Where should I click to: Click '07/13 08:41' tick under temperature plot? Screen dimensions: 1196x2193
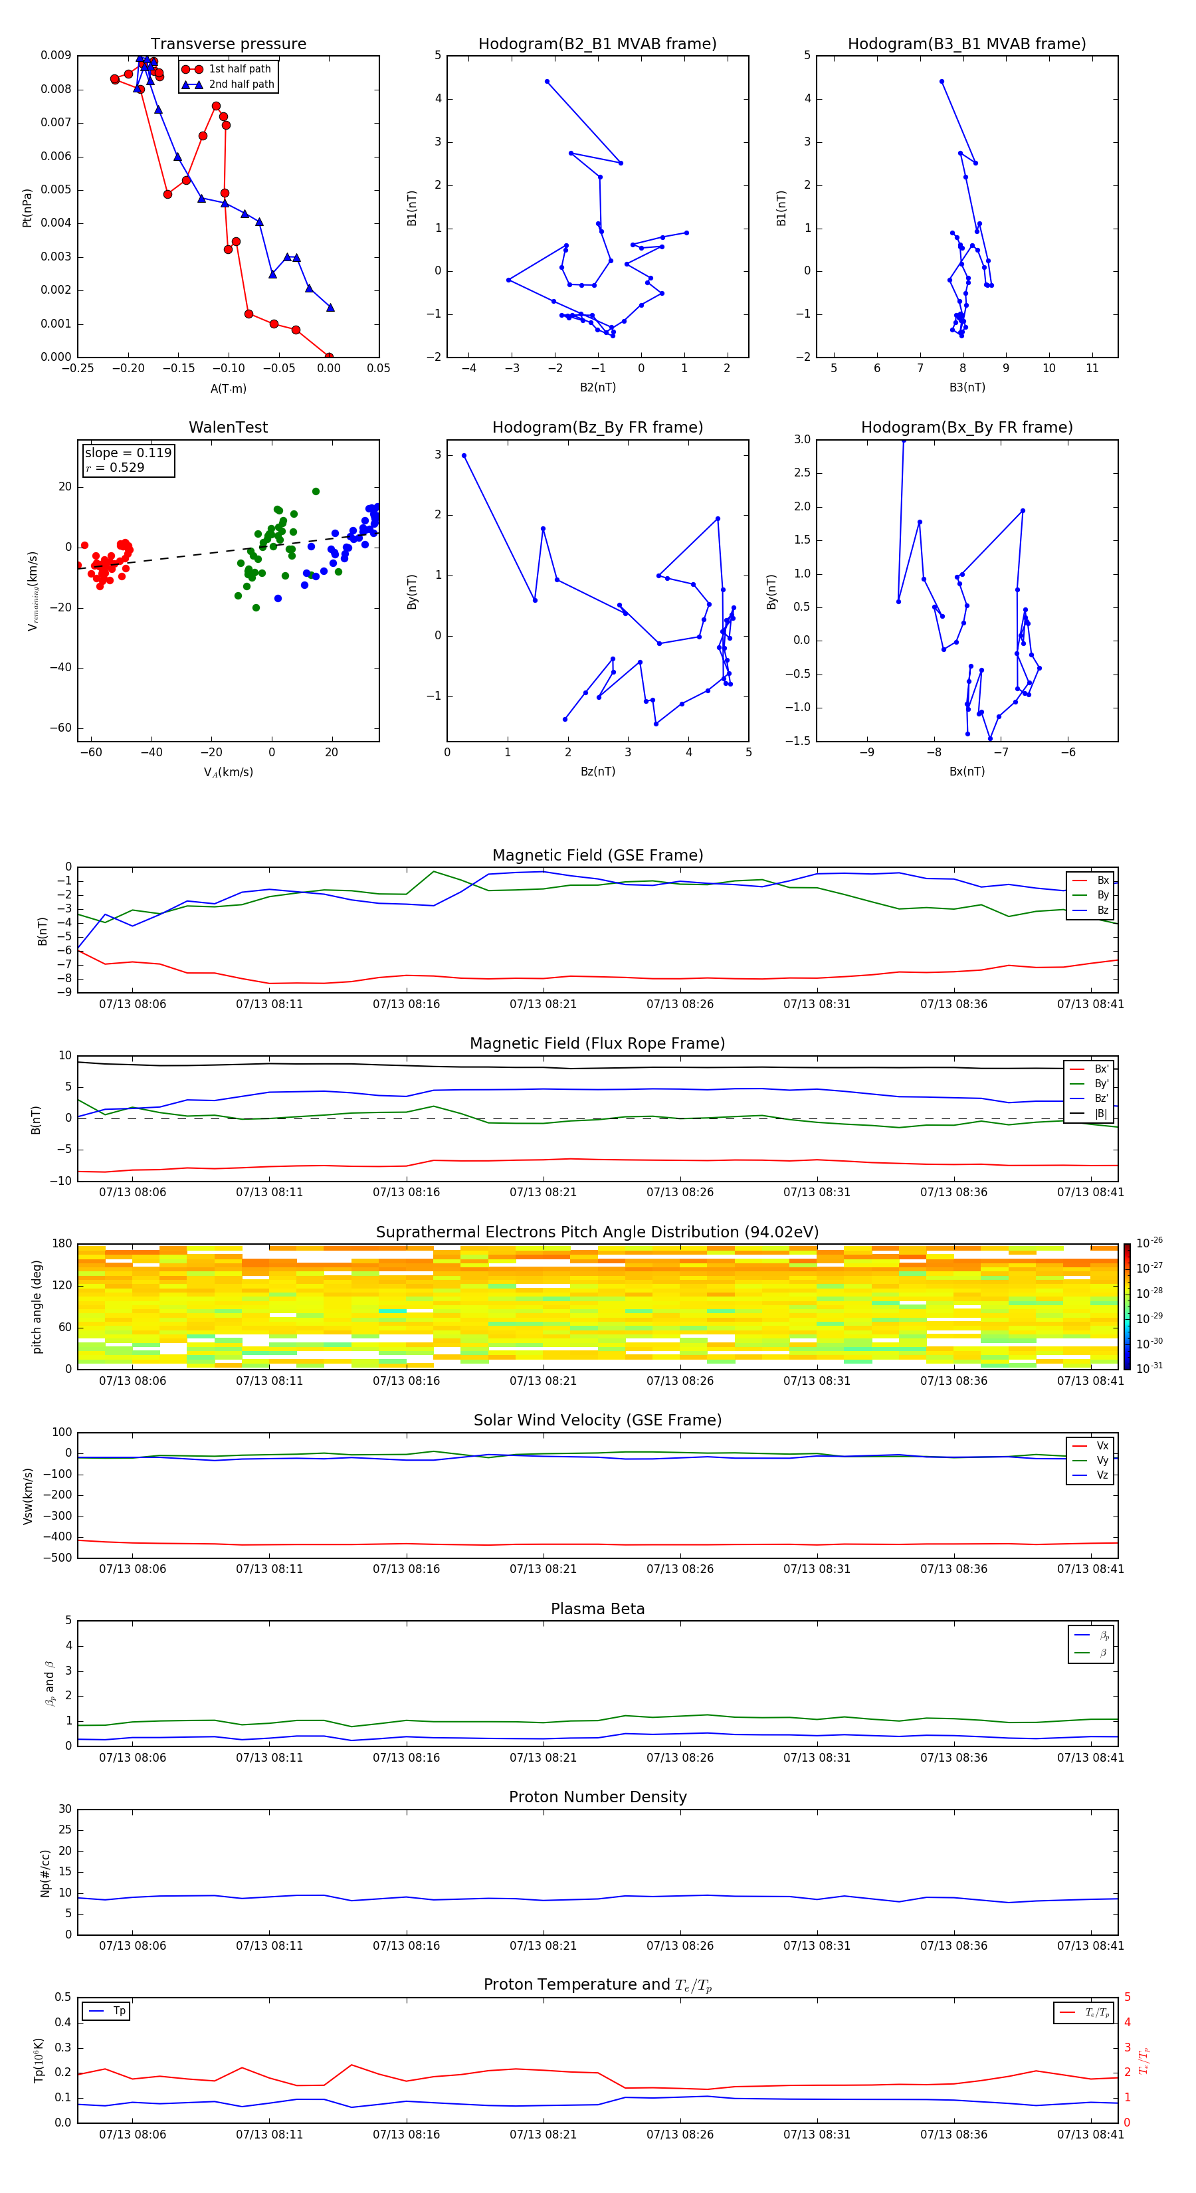1090,2135
